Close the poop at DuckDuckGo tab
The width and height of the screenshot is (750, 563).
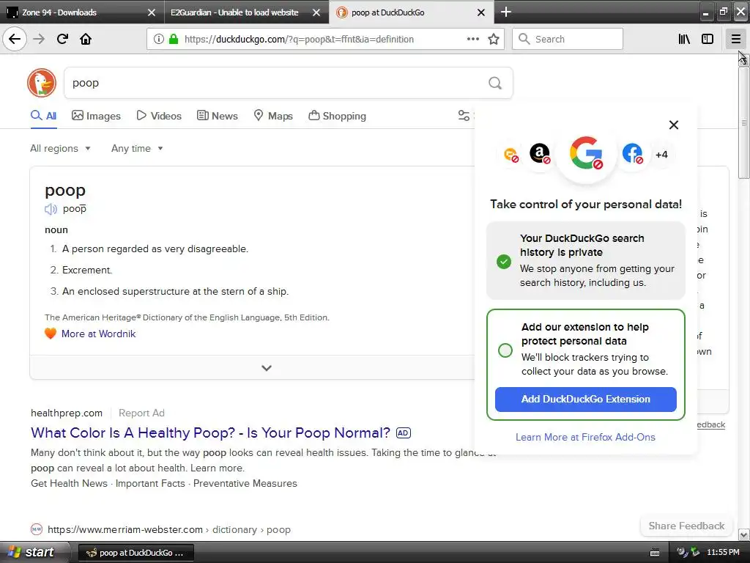[x=481, y=12]
